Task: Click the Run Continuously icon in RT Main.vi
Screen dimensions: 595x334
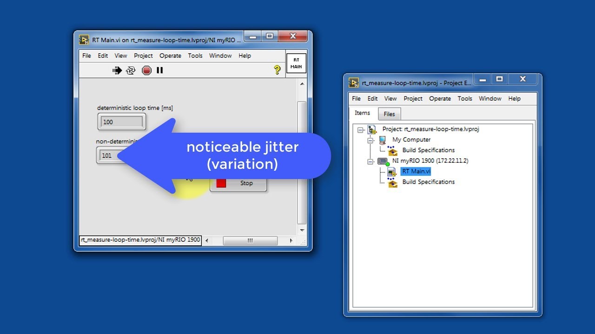Action: 131,71
